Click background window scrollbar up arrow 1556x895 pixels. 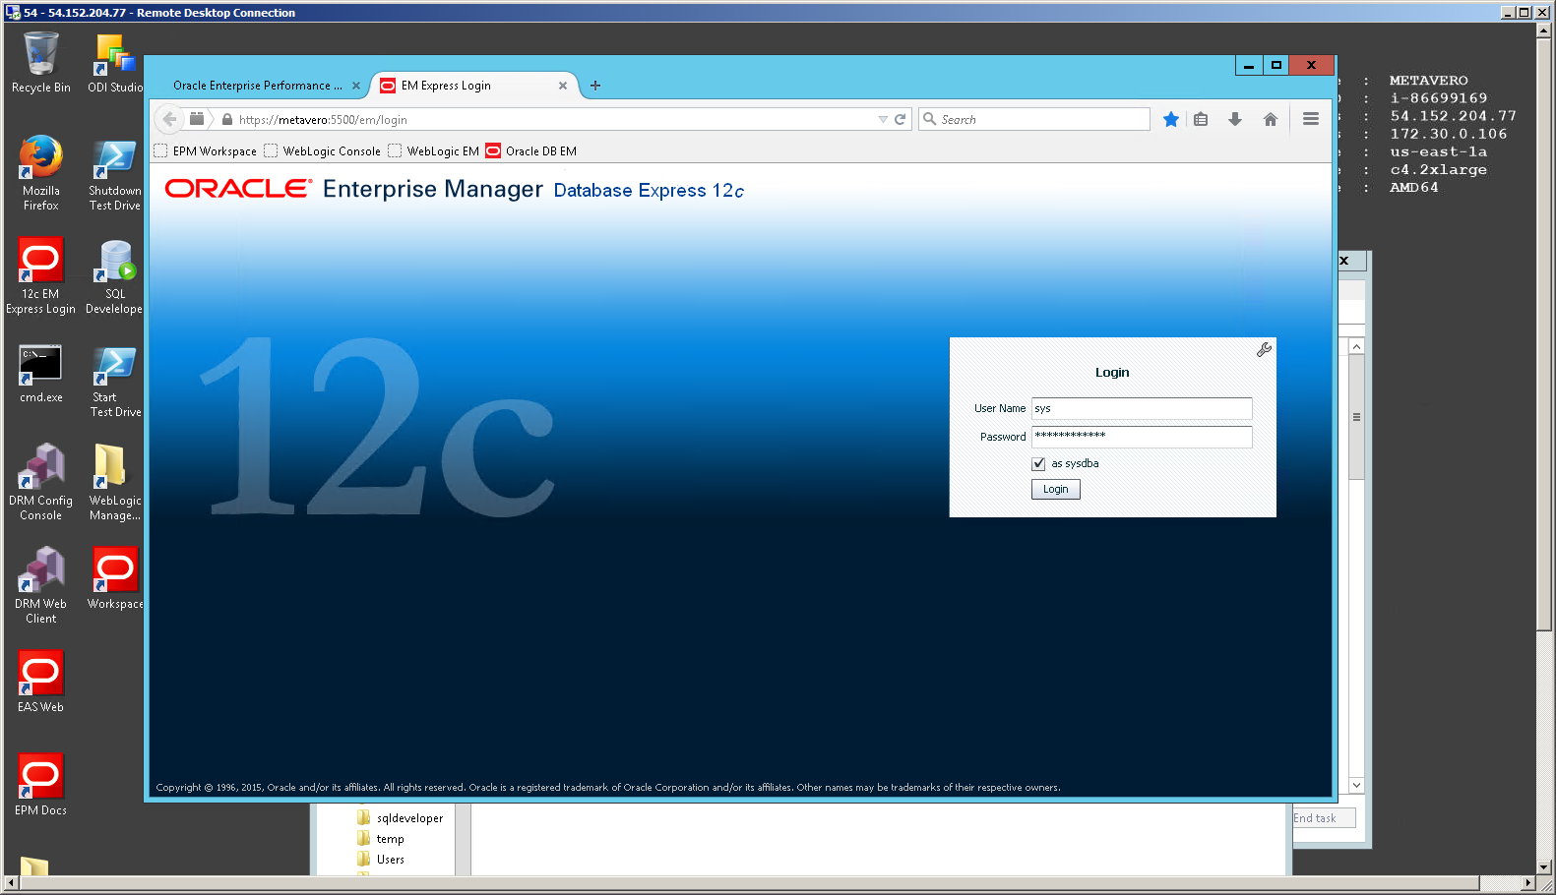(x=1356, y=346)
